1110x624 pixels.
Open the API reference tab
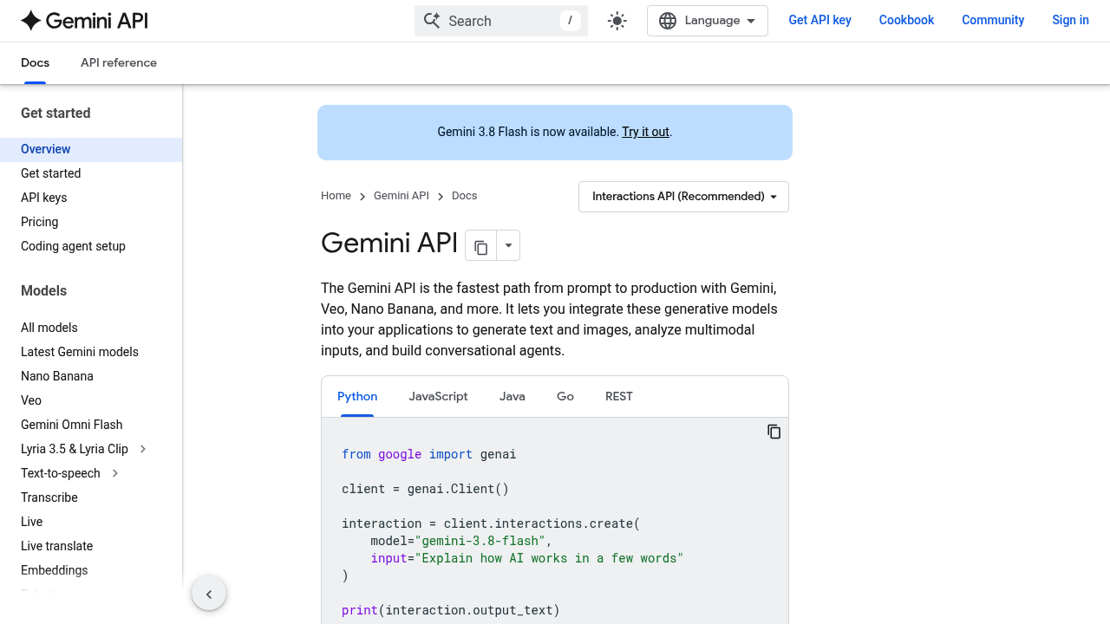pos(119,62)
